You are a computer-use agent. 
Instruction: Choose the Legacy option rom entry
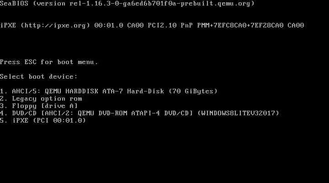click(x=41, y=98)
